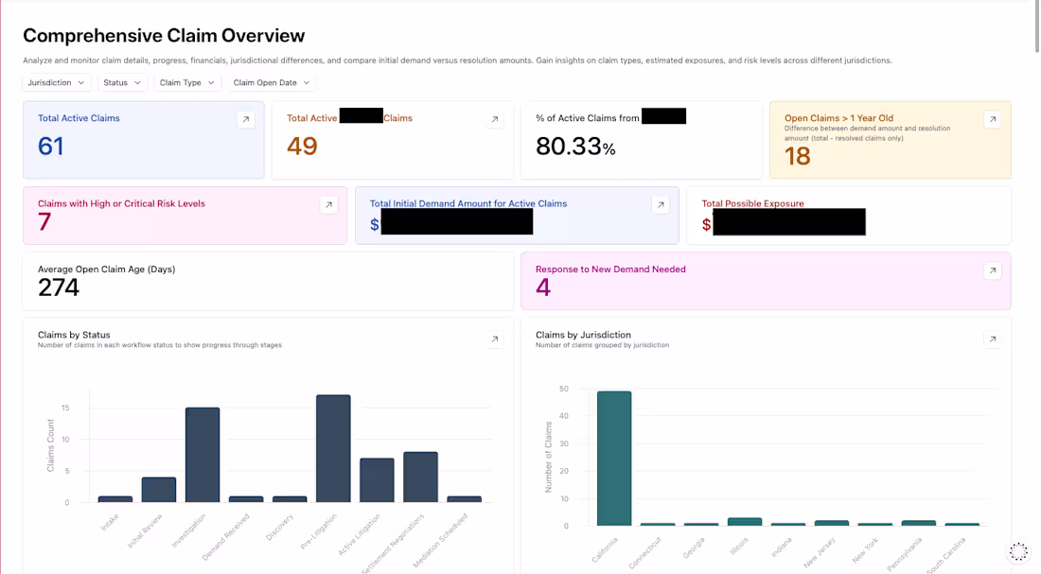The image size is (1041, 574).
Task: Open Total Initial Demand Amount card arrow
Action: (x=661, y=205)
